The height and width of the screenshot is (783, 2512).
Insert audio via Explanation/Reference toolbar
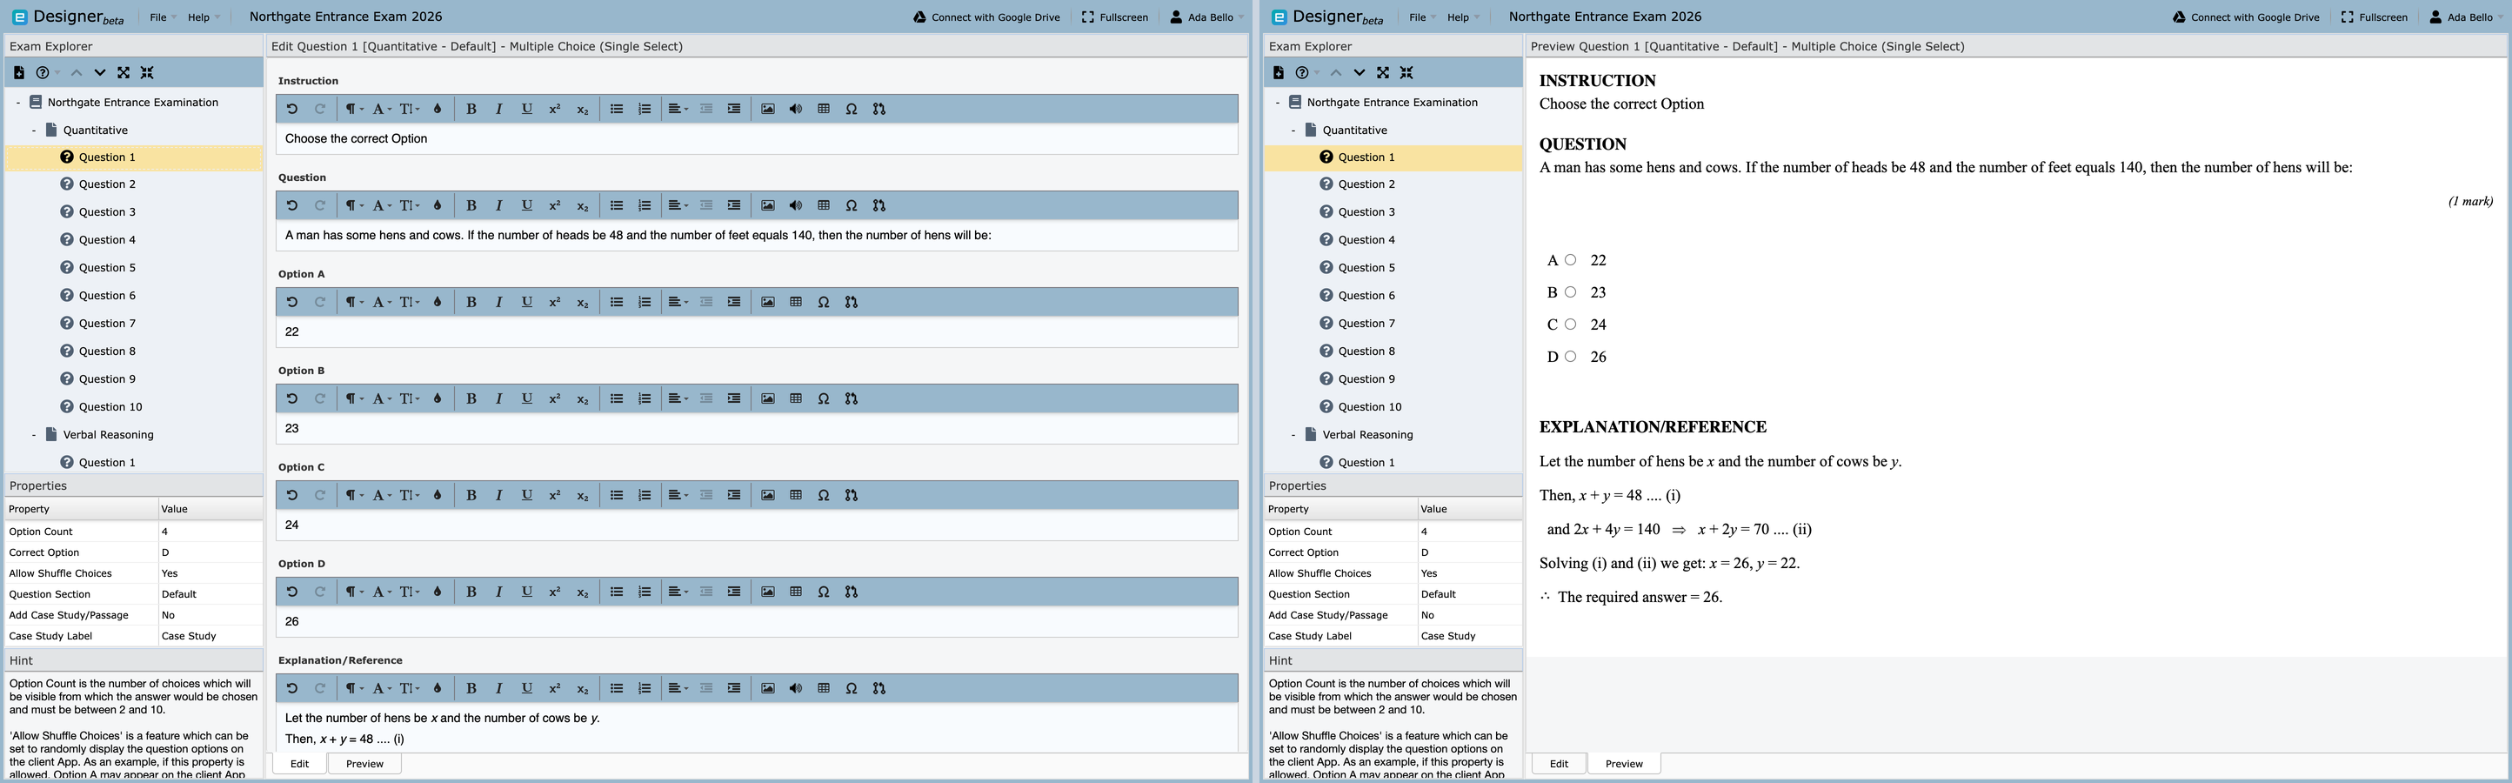pos(796,688)
